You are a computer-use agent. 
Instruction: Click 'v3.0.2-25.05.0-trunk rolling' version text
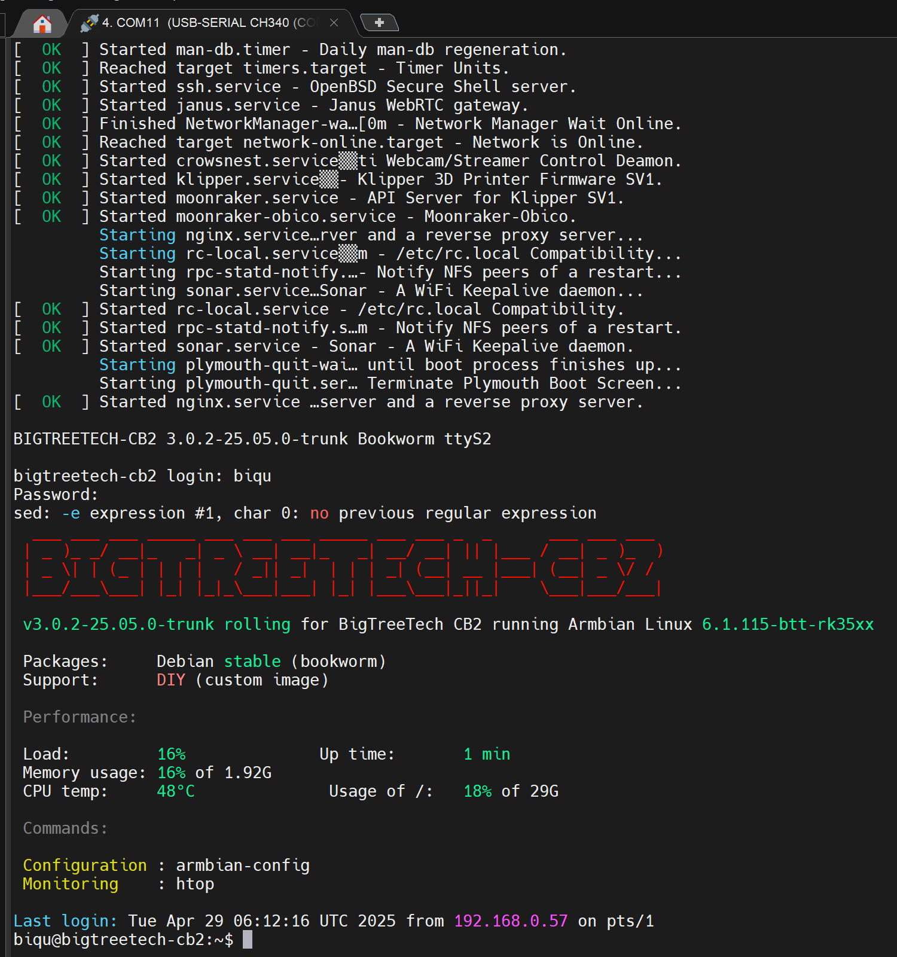coord(157,624)
